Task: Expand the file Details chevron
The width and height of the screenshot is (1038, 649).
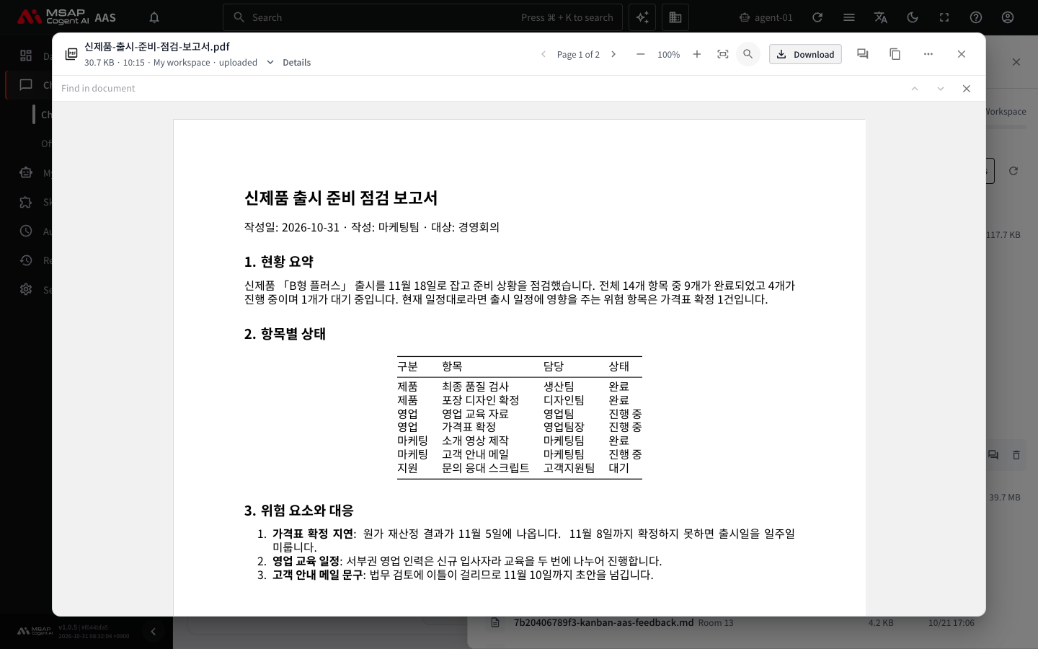Action: (x=270, y=62)
